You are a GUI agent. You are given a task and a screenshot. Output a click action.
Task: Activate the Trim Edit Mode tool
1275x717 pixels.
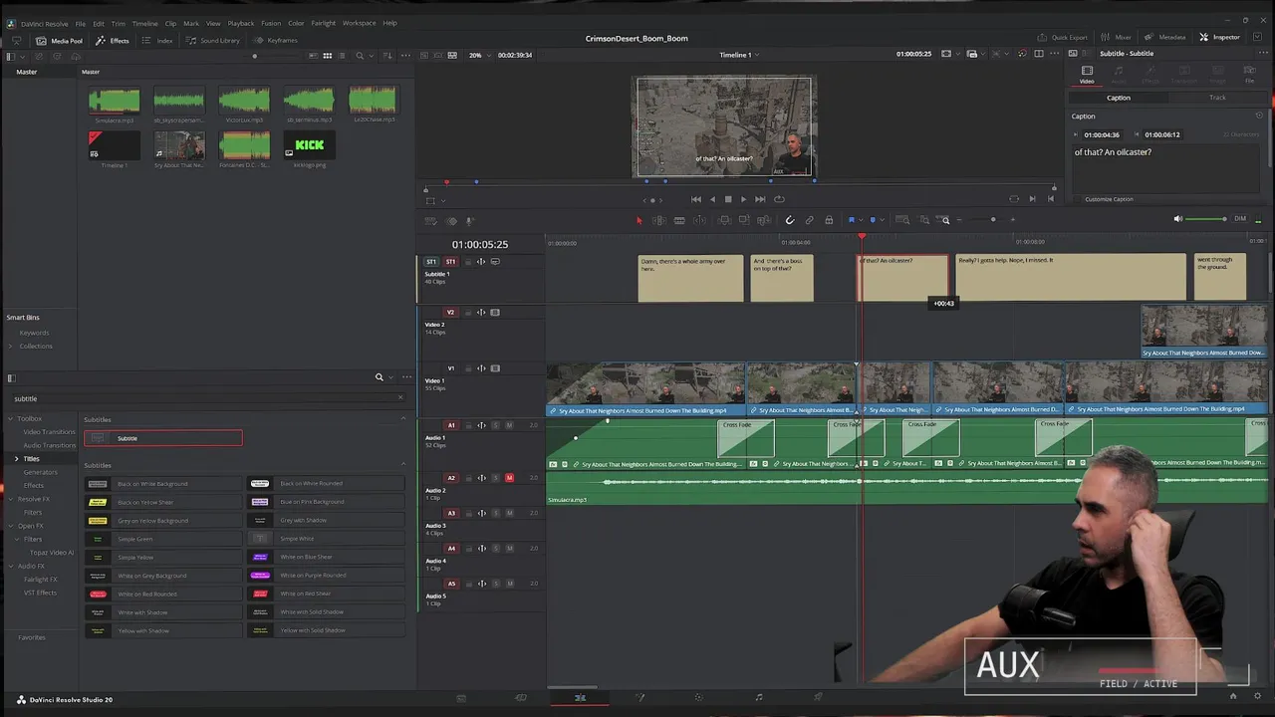(x=658, y=220)
